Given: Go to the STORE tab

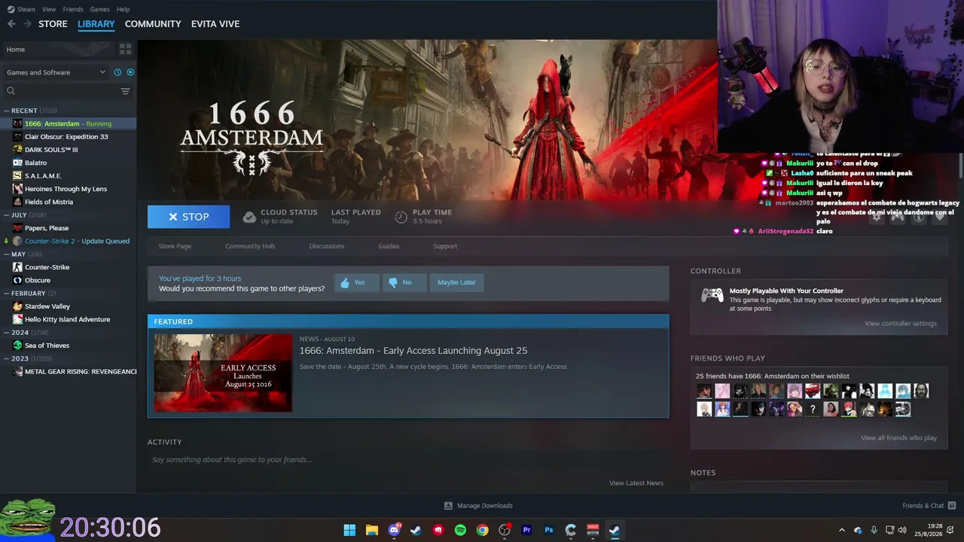Looking at the screenshot, I should (x=53, y=24).
